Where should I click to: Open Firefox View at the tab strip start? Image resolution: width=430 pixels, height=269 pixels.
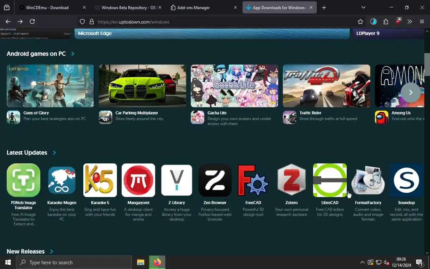click(7, 7)
